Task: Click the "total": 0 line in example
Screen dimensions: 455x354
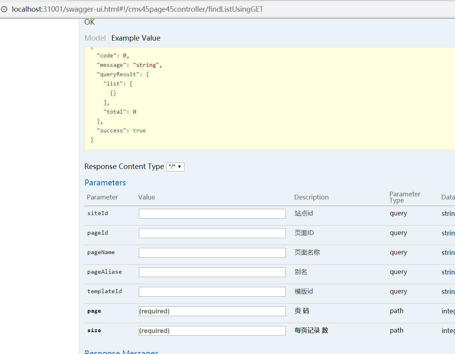Action: click(x=120, y=112)
